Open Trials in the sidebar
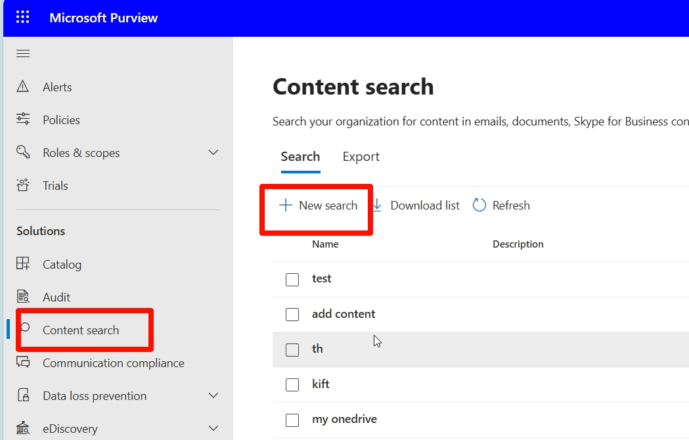The height and width of the screenshot is (440, 689). pyautogui.click(x=55, y=185)
